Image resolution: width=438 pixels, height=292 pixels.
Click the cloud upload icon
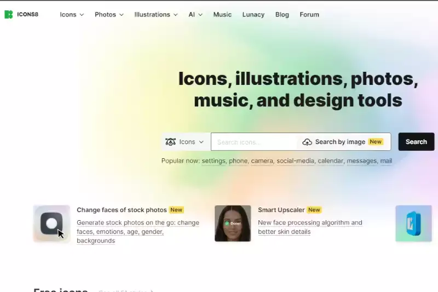coord(307,142)
